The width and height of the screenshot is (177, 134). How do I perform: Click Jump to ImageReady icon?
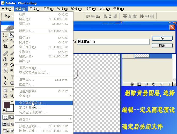pyautogui.click(x=6, y=131)
